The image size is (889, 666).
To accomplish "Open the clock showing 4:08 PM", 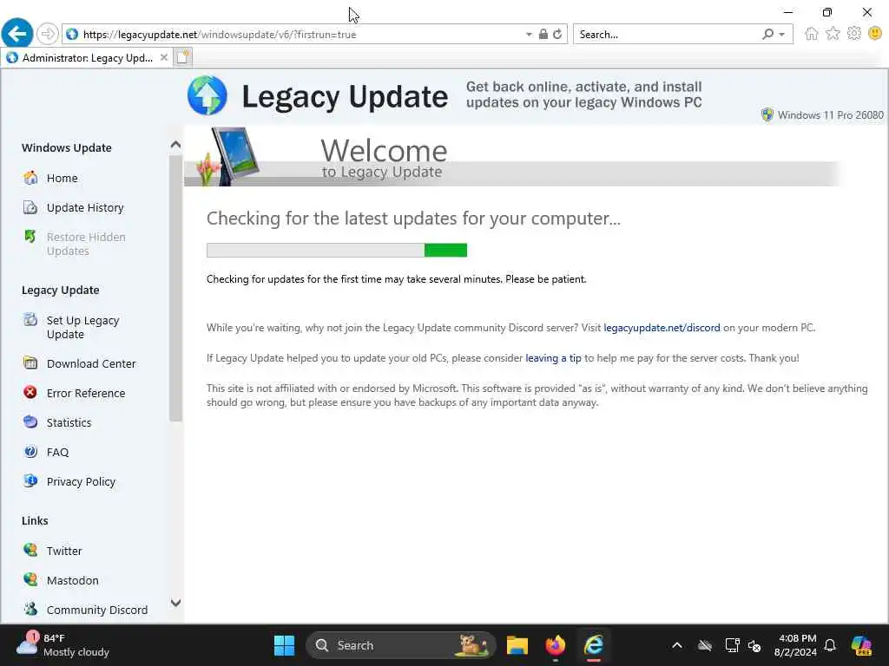I will tap(796, 645).
